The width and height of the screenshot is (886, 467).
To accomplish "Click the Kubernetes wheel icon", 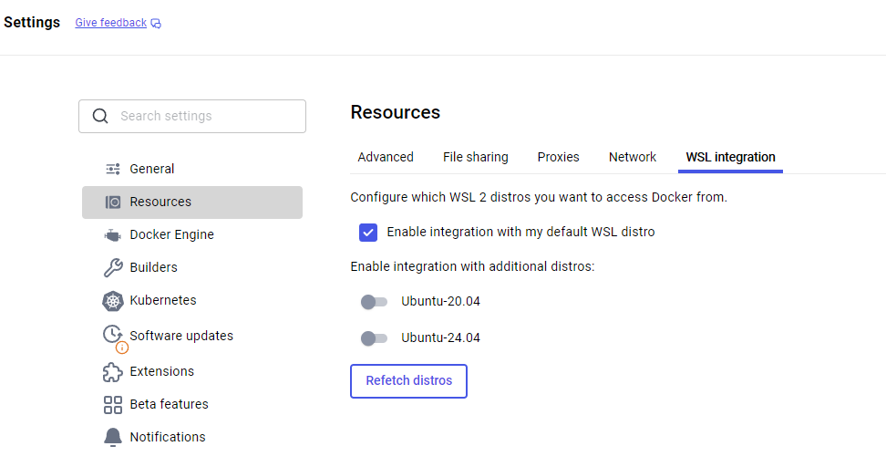I will (112, 301).
